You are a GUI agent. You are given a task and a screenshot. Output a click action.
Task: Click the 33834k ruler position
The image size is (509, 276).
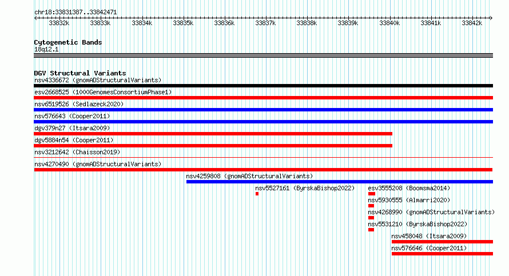point(141,23)
